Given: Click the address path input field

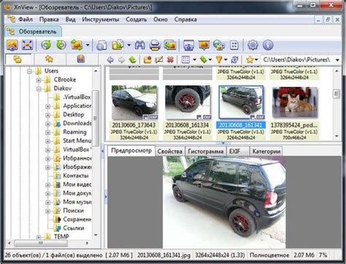Looking at the screenshot, I should click(x=297, y=60).
